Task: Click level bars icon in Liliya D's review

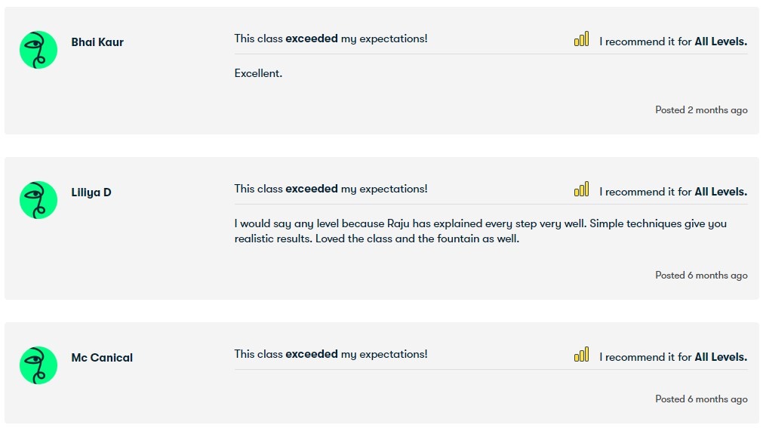Action: (581, 189)
